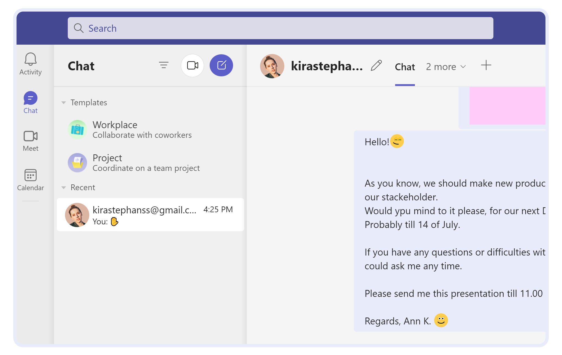Select the Project template icon
Image resolution: width=562 pixels, height=355 pixels.
[x=77, y=163]
